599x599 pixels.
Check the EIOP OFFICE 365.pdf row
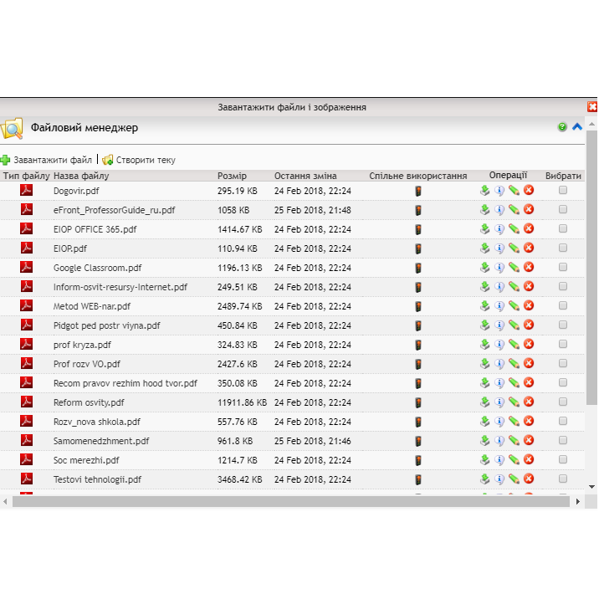coord(563,228)
